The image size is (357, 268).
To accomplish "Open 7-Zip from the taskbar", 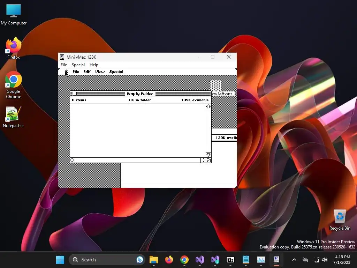I will tap(230, 260).
